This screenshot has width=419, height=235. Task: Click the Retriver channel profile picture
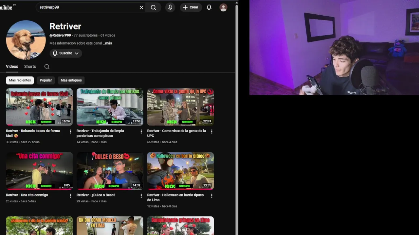click(x=26, y=40)
